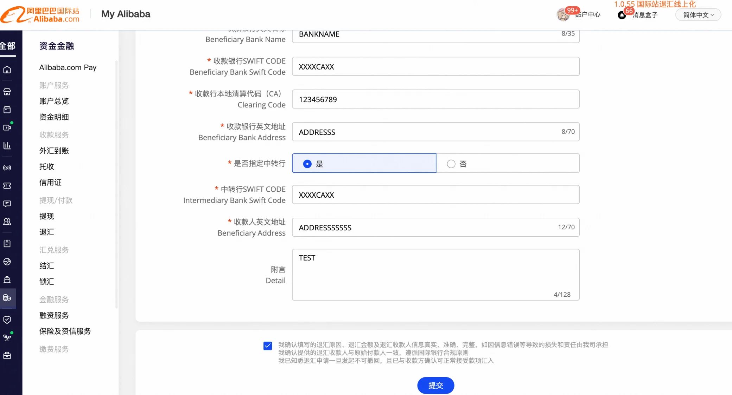The height and width of the screenshot is (395, 732).
Task: Click the Clearing Code input field
Action: (435, 99)
